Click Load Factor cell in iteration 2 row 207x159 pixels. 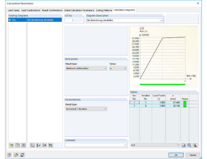pos(159,106)
